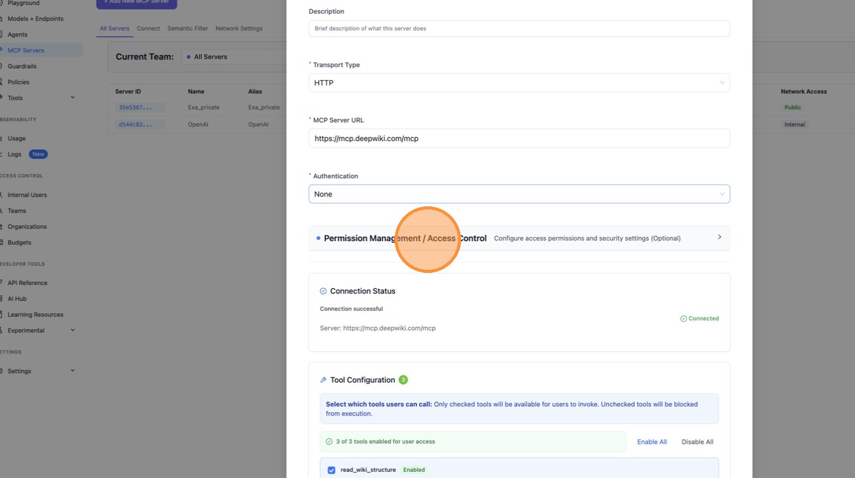Click the tools enabled check circle icon
Image resolution: width=855 pixels, height=478 pixels.
pos(329,442)
